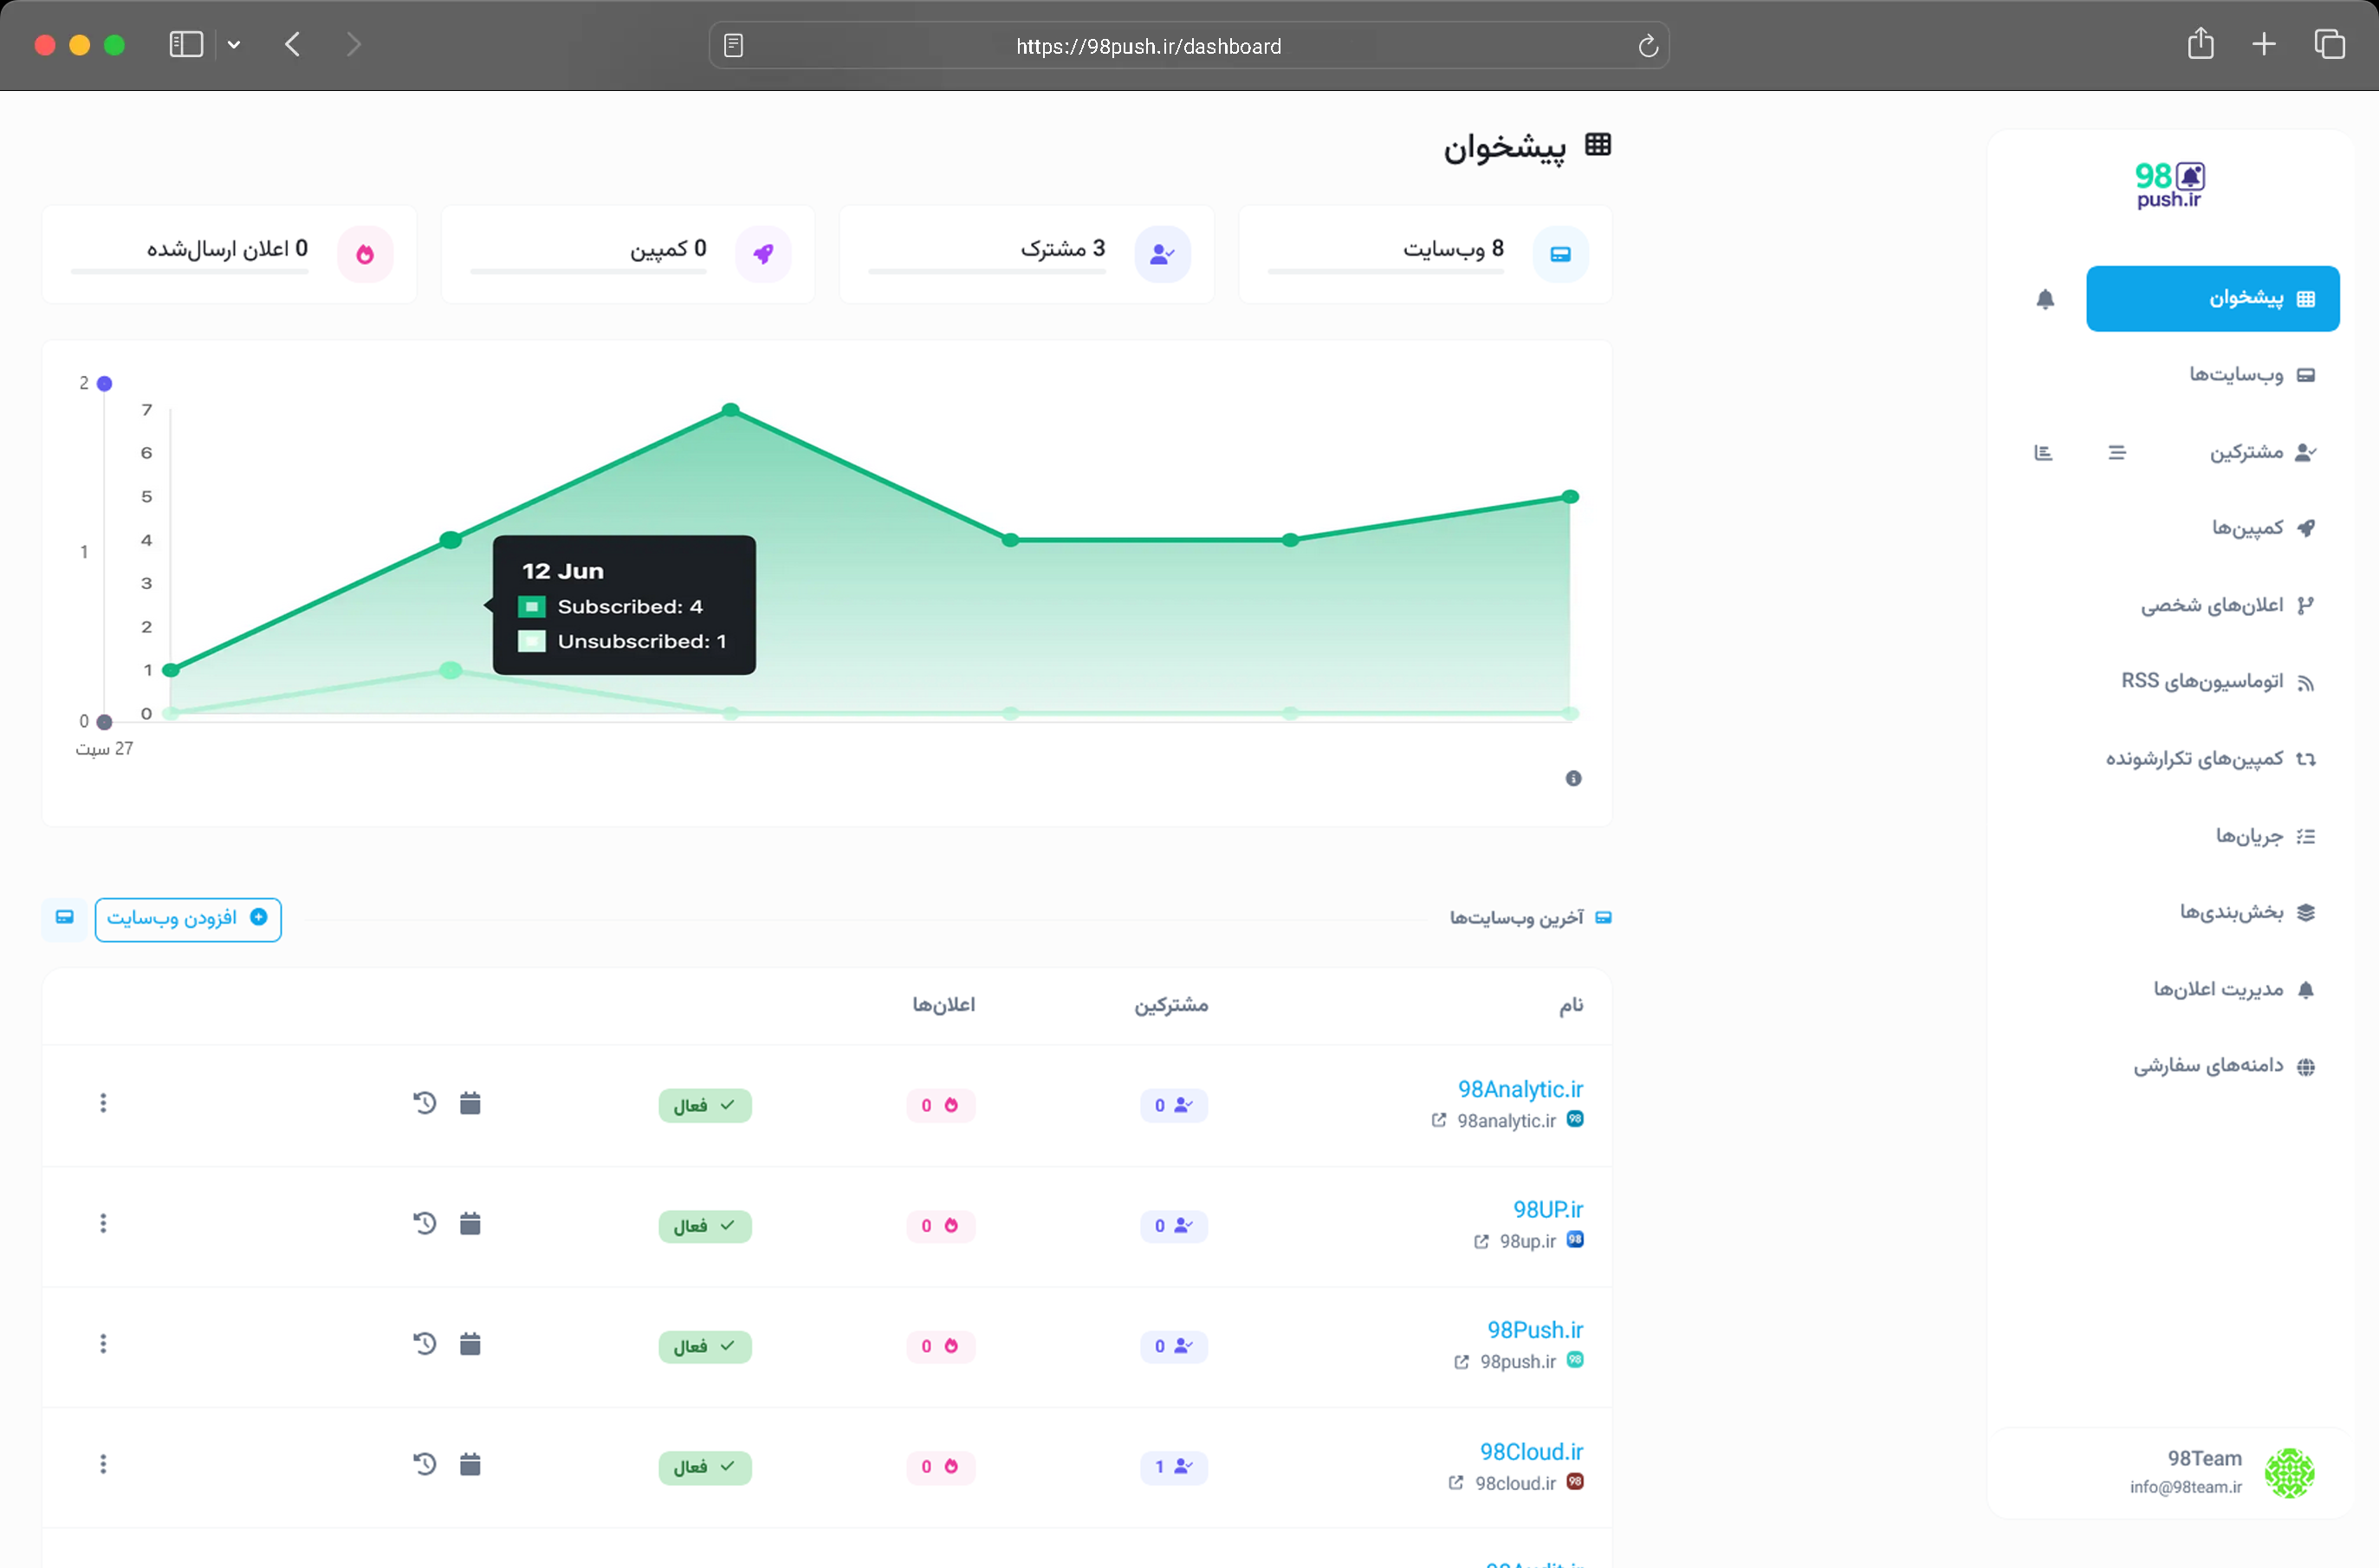2379x1568 pixels.
Task: Open the وب‌سایت‌ها sidebar menu item
Action: 2236,375
